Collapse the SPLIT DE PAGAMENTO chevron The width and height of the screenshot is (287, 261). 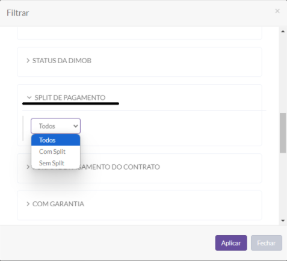(x=29, y=97)
